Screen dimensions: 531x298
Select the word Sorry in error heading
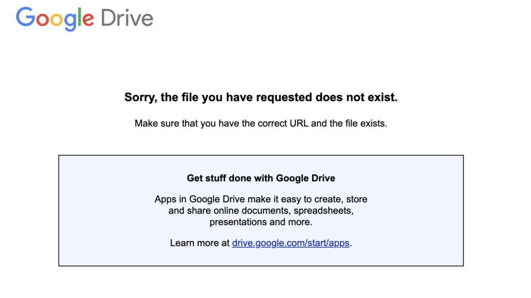139,98
